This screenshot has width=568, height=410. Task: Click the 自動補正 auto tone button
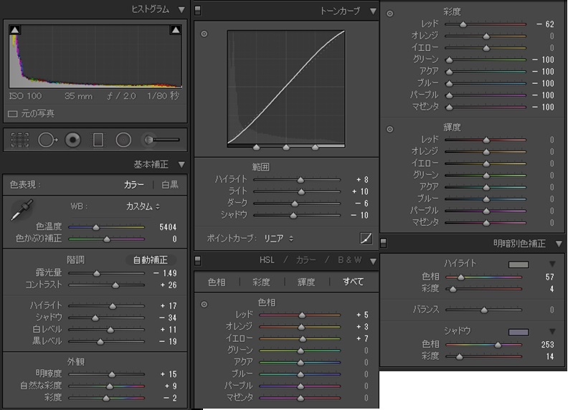pyautogui.click(x=151, y=259)
